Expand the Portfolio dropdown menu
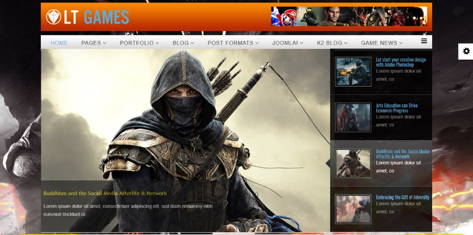Viewport: 473px width, 235px height. [139, 43]
